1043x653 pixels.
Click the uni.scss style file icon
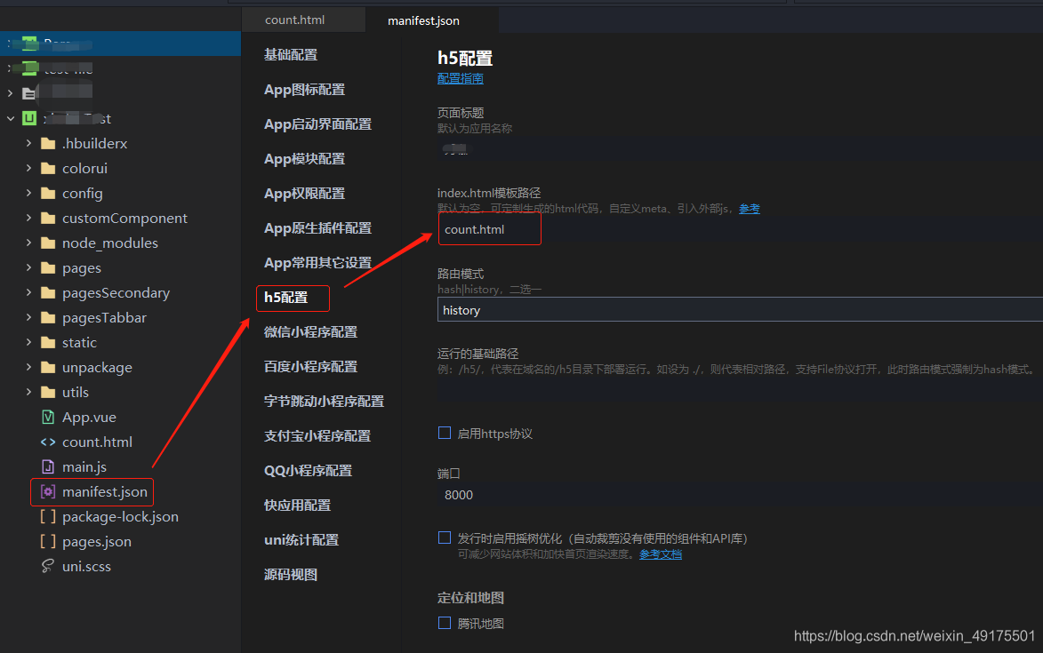tap(48, 566)
